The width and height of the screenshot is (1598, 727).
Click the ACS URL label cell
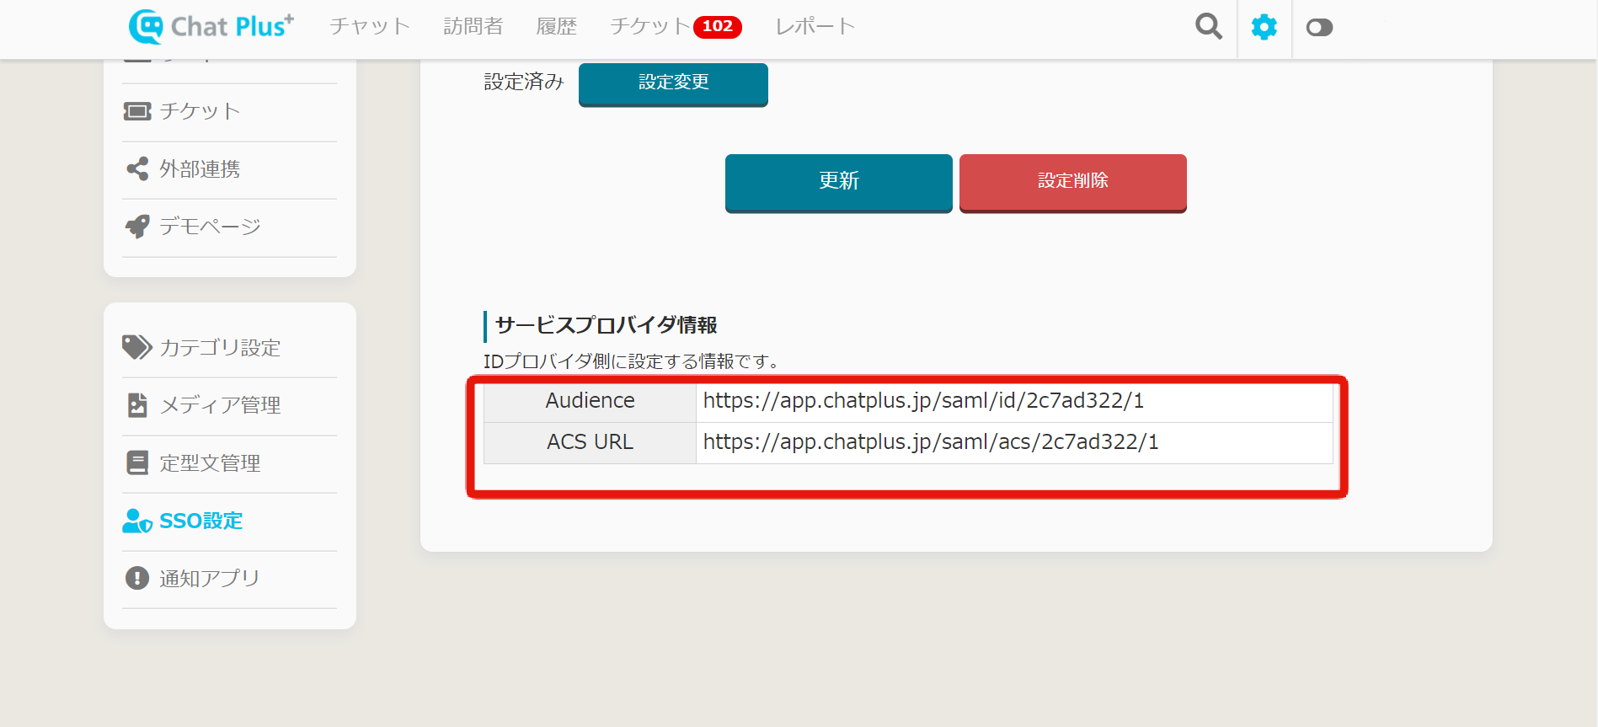tap(590, 442)
